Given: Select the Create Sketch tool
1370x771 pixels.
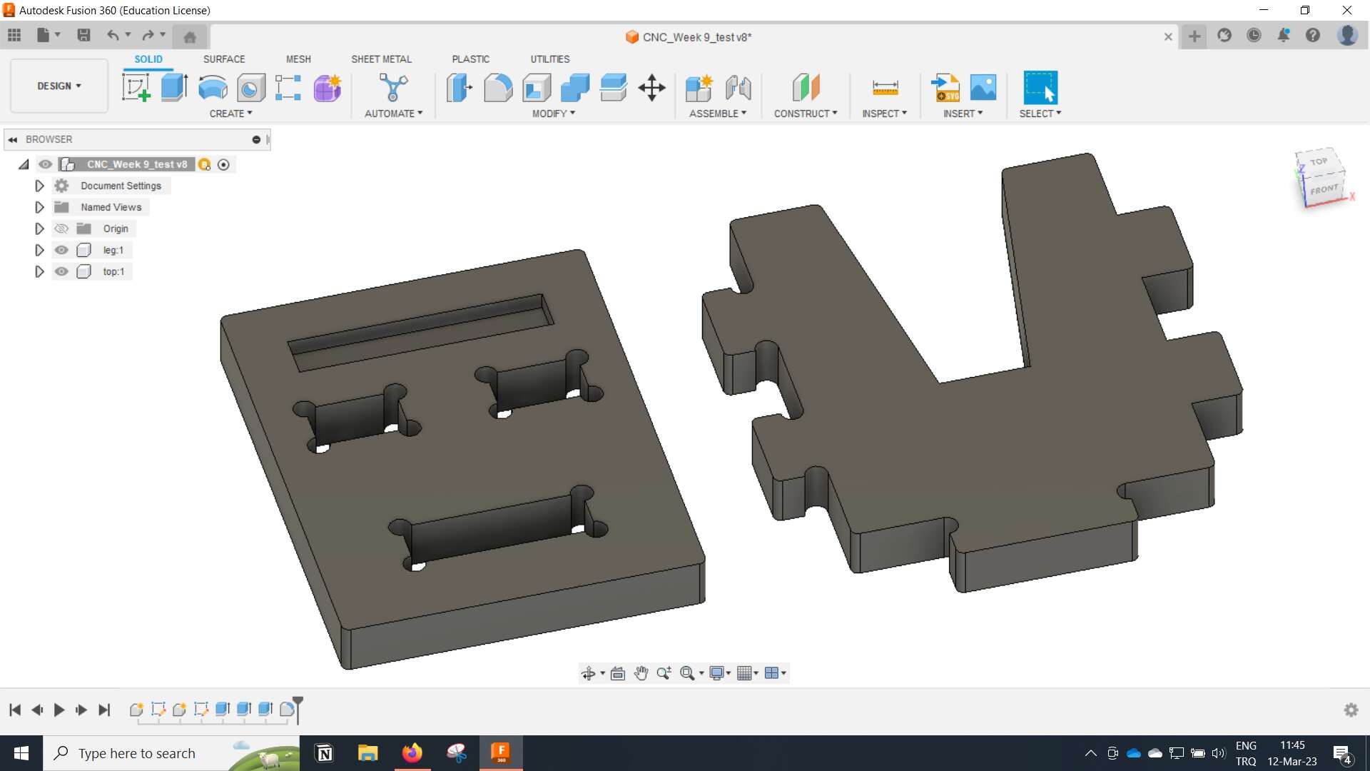Looking at the screenshot, I should [x=136, y=88].
